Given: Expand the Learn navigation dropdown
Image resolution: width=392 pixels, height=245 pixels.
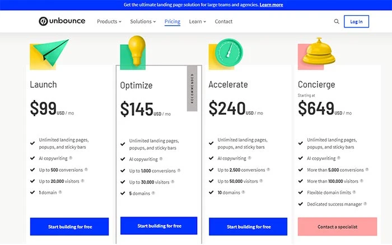Looking at the screenshot, I should [x=197, y=22].
